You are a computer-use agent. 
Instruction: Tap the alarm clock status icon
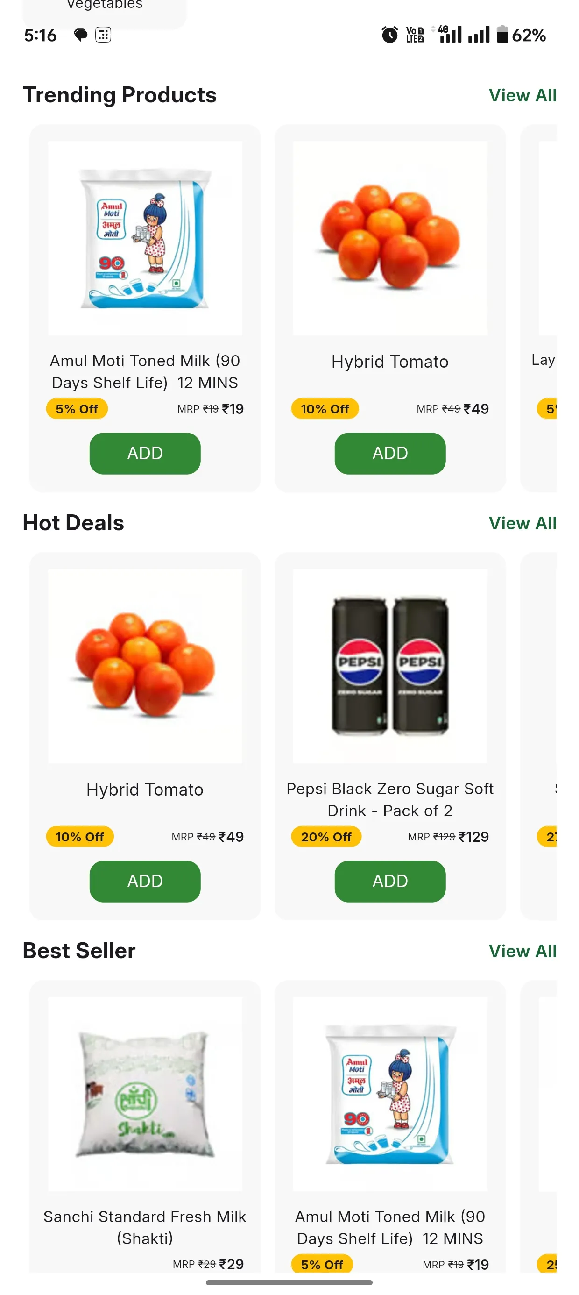[389, 35]
